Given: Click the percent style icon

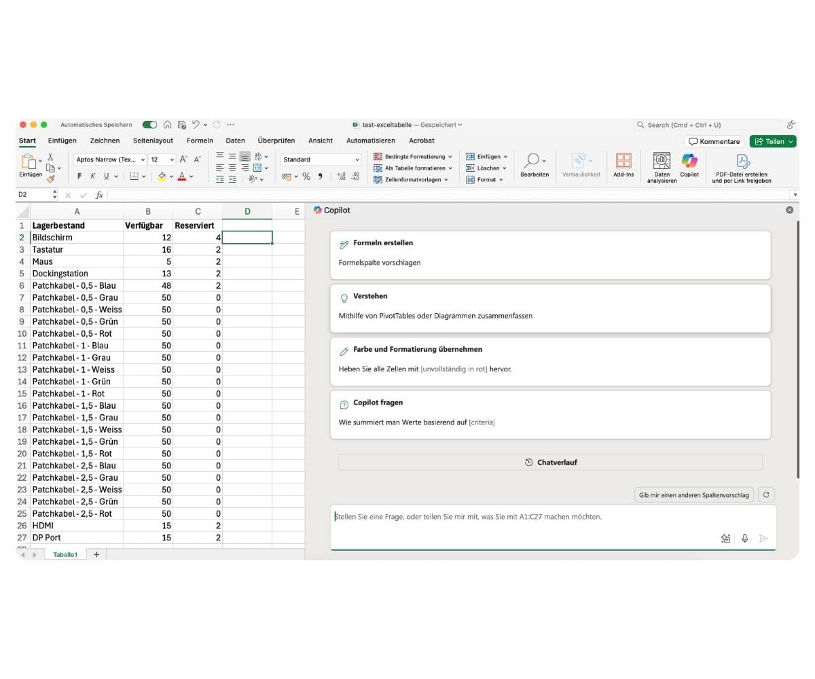Looking at the screenshot, I should click(x=306, y=177).
